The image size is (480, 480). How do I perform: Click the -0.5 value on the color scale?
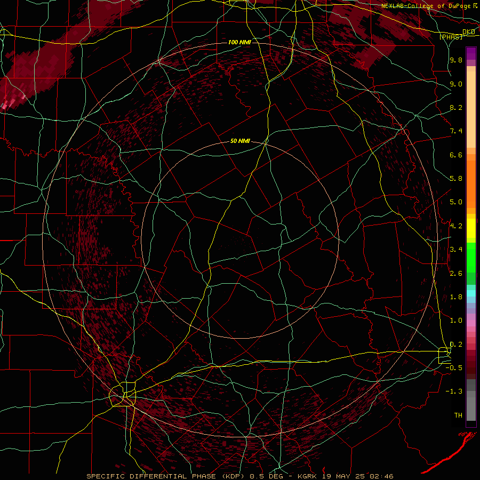(454, 367)
